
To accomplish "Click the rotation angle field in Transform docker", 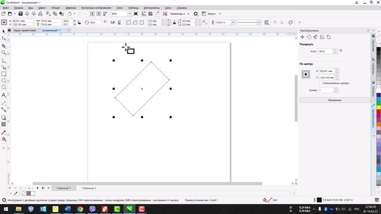I will tap(325, 52).
